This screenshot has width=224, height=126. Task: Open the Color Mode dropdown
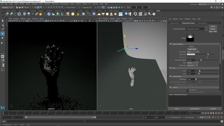(x=193, y=52)
